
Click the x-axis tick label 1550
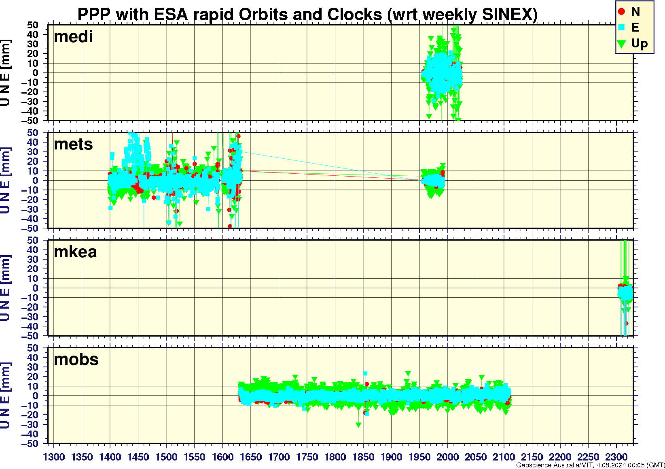(x=195, y=457)
